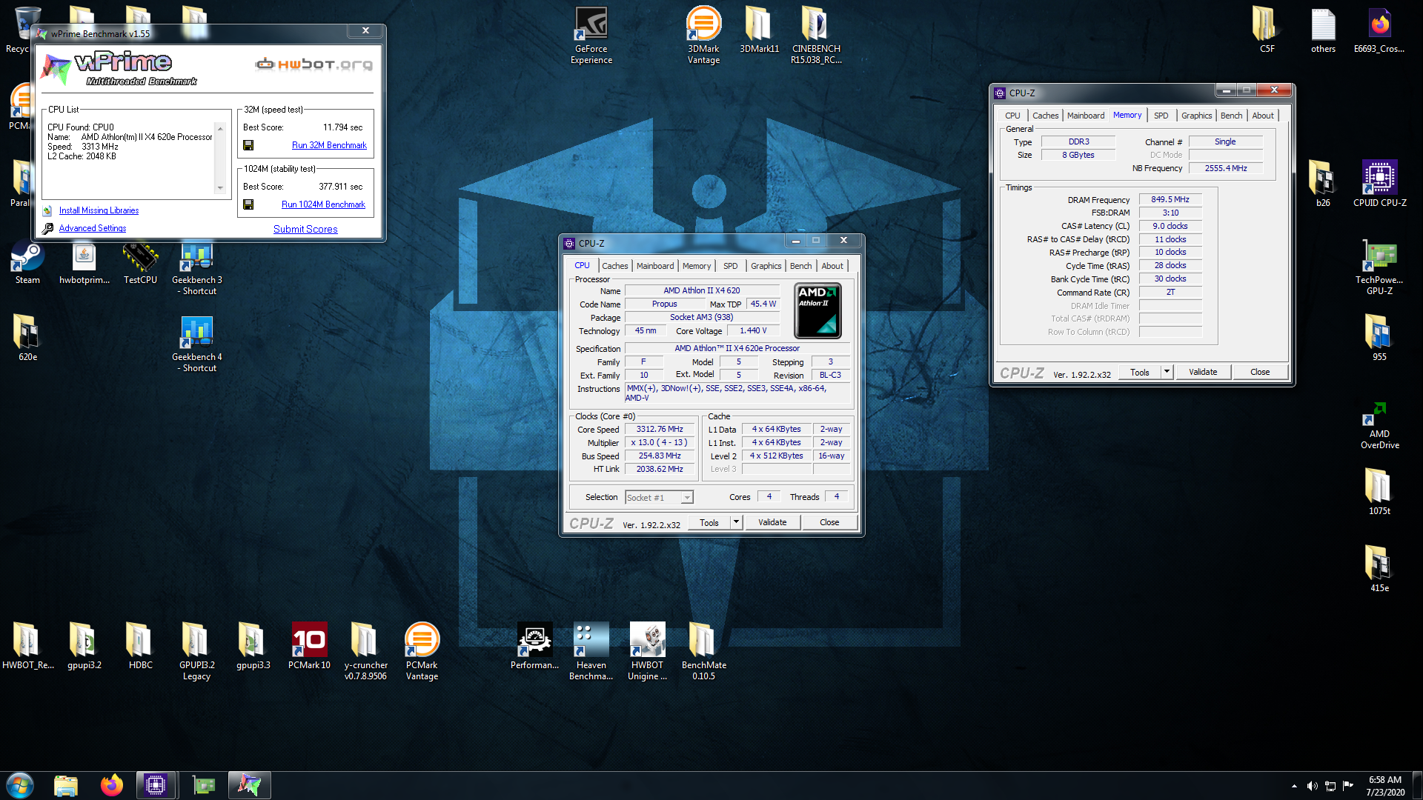1423x800 pixels.
Task: Open CINEBENCH R15 folder on desktop
Action: (x=815, y=35)
